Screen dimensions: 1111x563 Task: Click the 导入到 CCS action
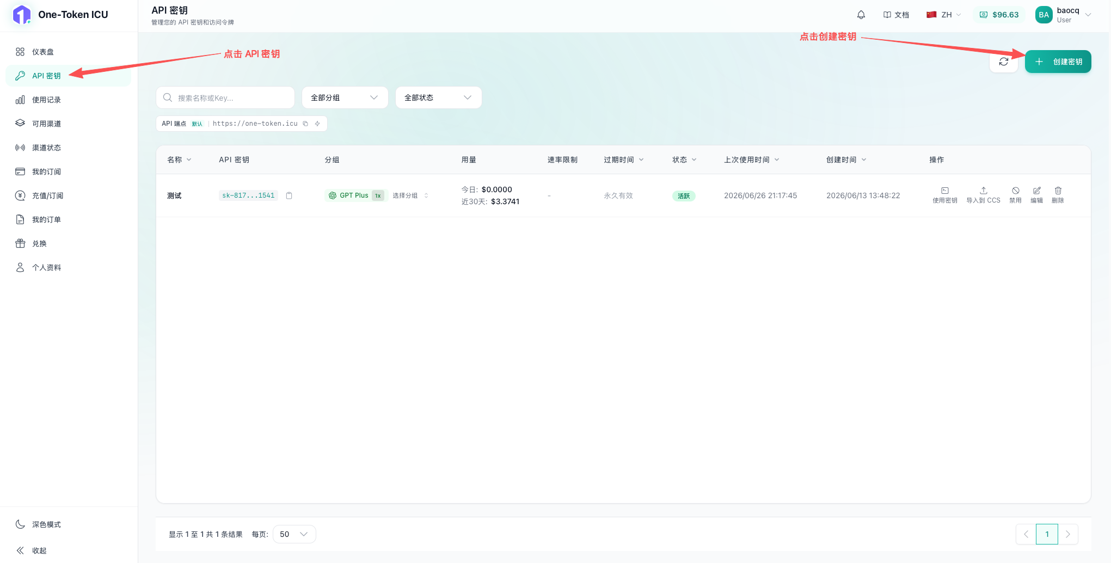983,195
